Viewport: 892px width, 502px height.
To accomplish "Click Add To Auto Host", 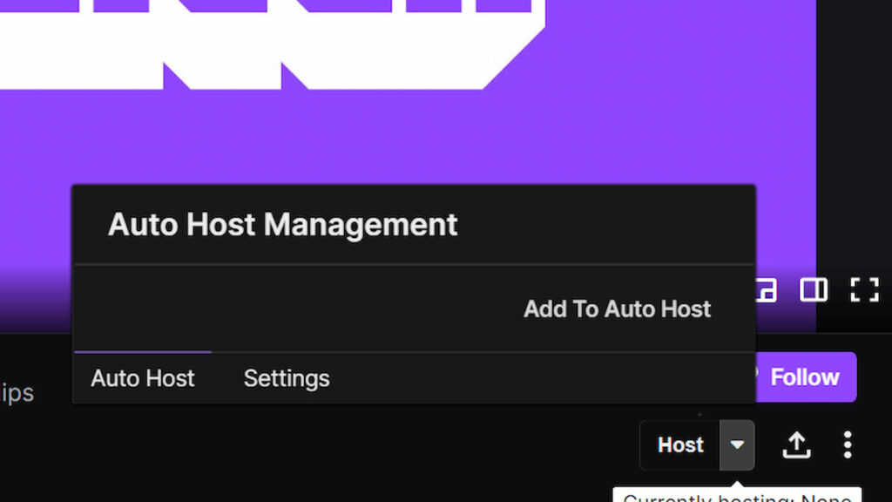I will click(x=617, y=309).
